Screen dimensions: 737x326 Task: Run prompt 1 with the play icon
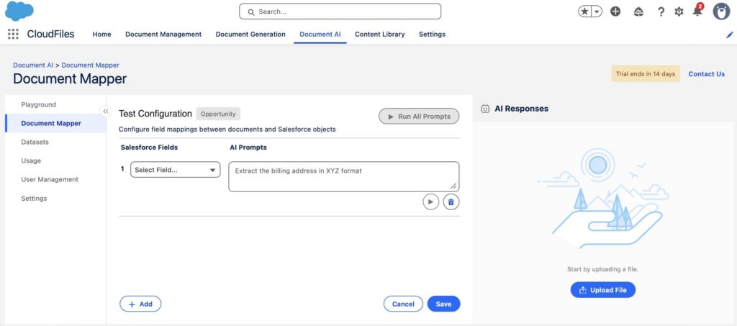click(x=430, y=202)
